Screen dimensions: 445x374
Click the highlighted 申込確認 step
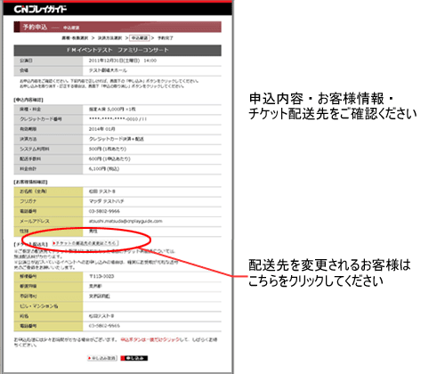[x=140, y=38]
